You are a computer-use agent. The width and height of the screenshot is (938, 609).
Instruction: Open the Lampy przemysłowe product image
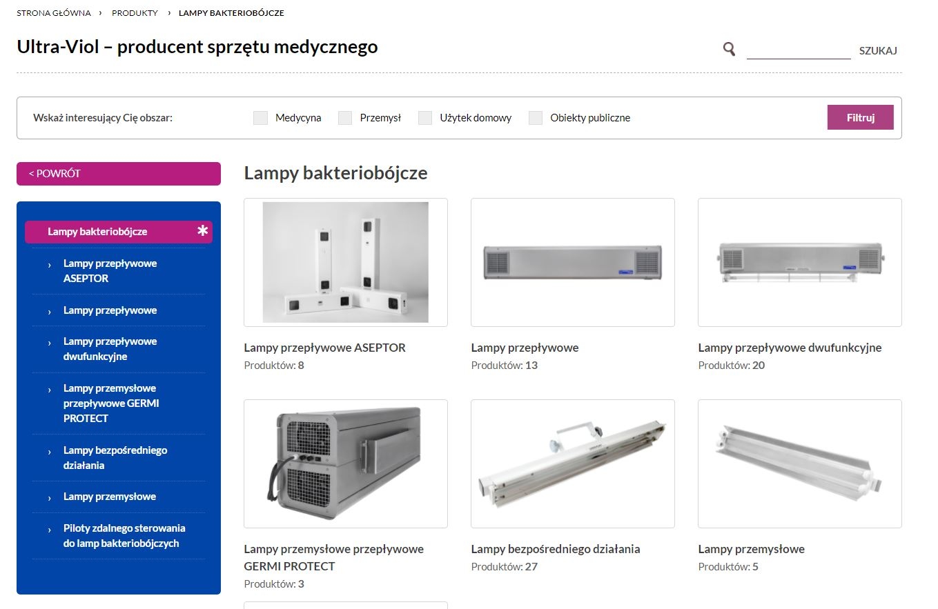pyautogui.click(x=799, y=463)
